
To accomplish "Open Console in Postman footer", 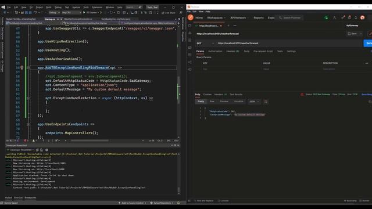I will pos(223,201).
